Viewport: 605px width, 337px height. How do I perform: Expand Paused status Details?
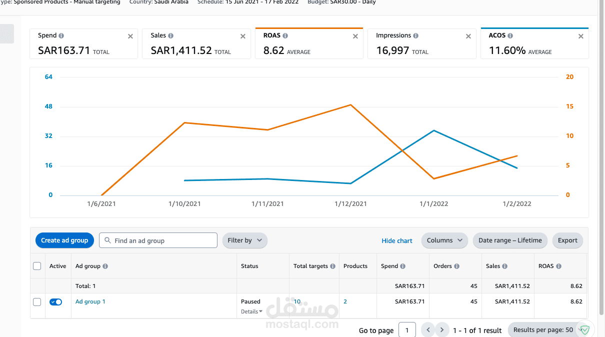251,311
